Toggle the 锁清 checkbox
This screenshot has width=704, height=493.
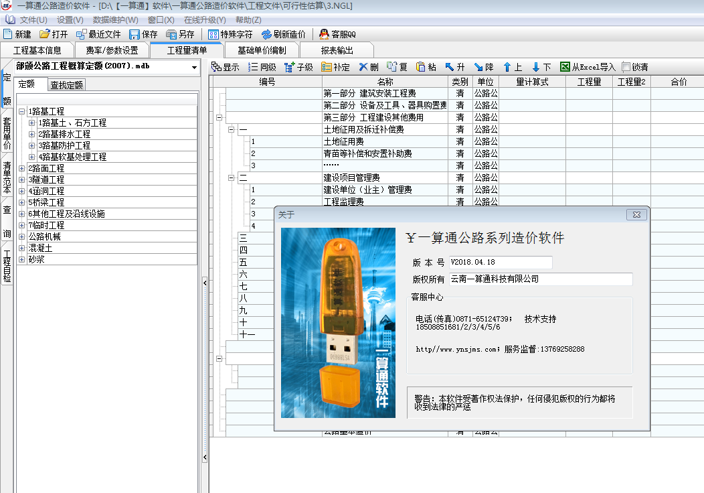point(626,67)
